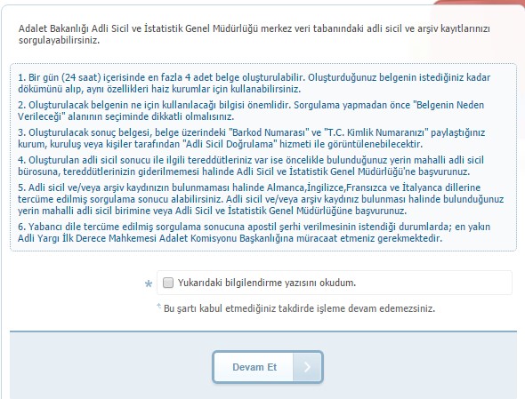Click the "Yukarıdaki bilgilendirme yazısını okudum." label
This screenshot has height=399, width=525.
coord(267,283)
